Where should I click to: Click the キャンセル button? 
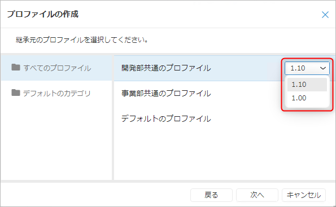(304, 195)
